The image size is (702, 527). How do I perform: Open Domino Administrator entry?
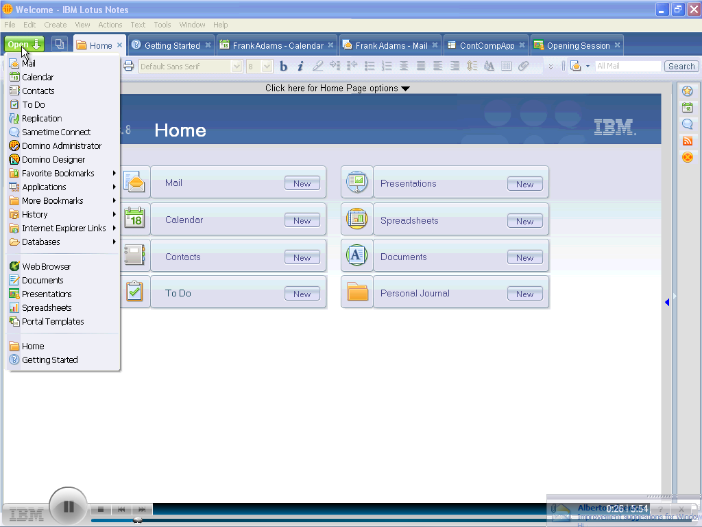[62, 145]
